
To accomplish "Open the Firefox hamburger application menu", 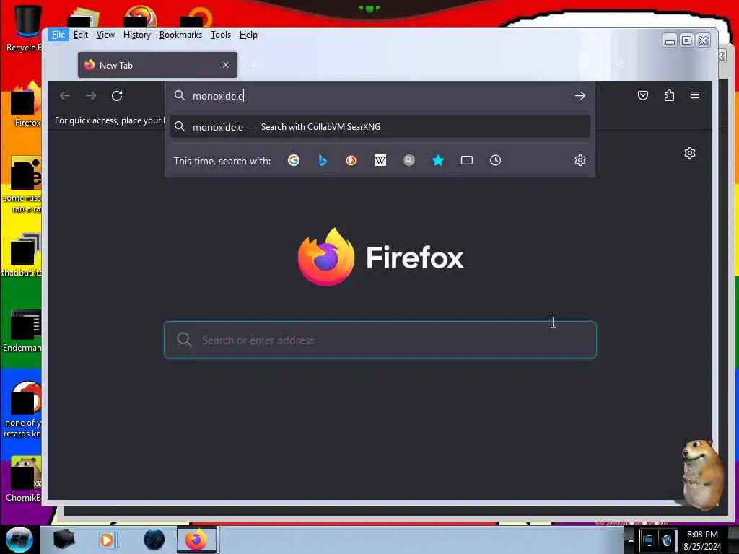I will click(695, 96).
